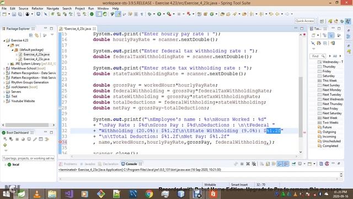This screenshot has height=199, width=353.
Task: Open the Project menu
Action: [x=80, y=8]
